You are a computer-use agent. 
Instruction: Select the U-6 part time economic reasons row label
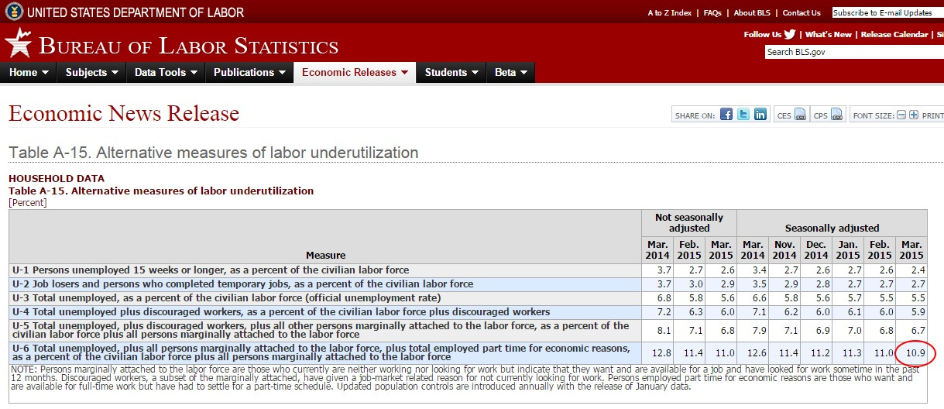(x=321, y=352)
